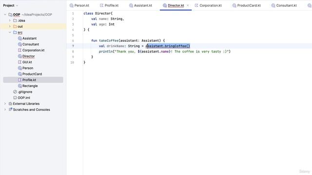Click the Consultant class icon
Viewport: 312px width, 175px height.
19,44
